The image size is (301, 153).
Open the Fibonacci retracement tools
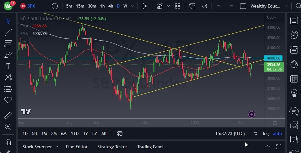8,43
